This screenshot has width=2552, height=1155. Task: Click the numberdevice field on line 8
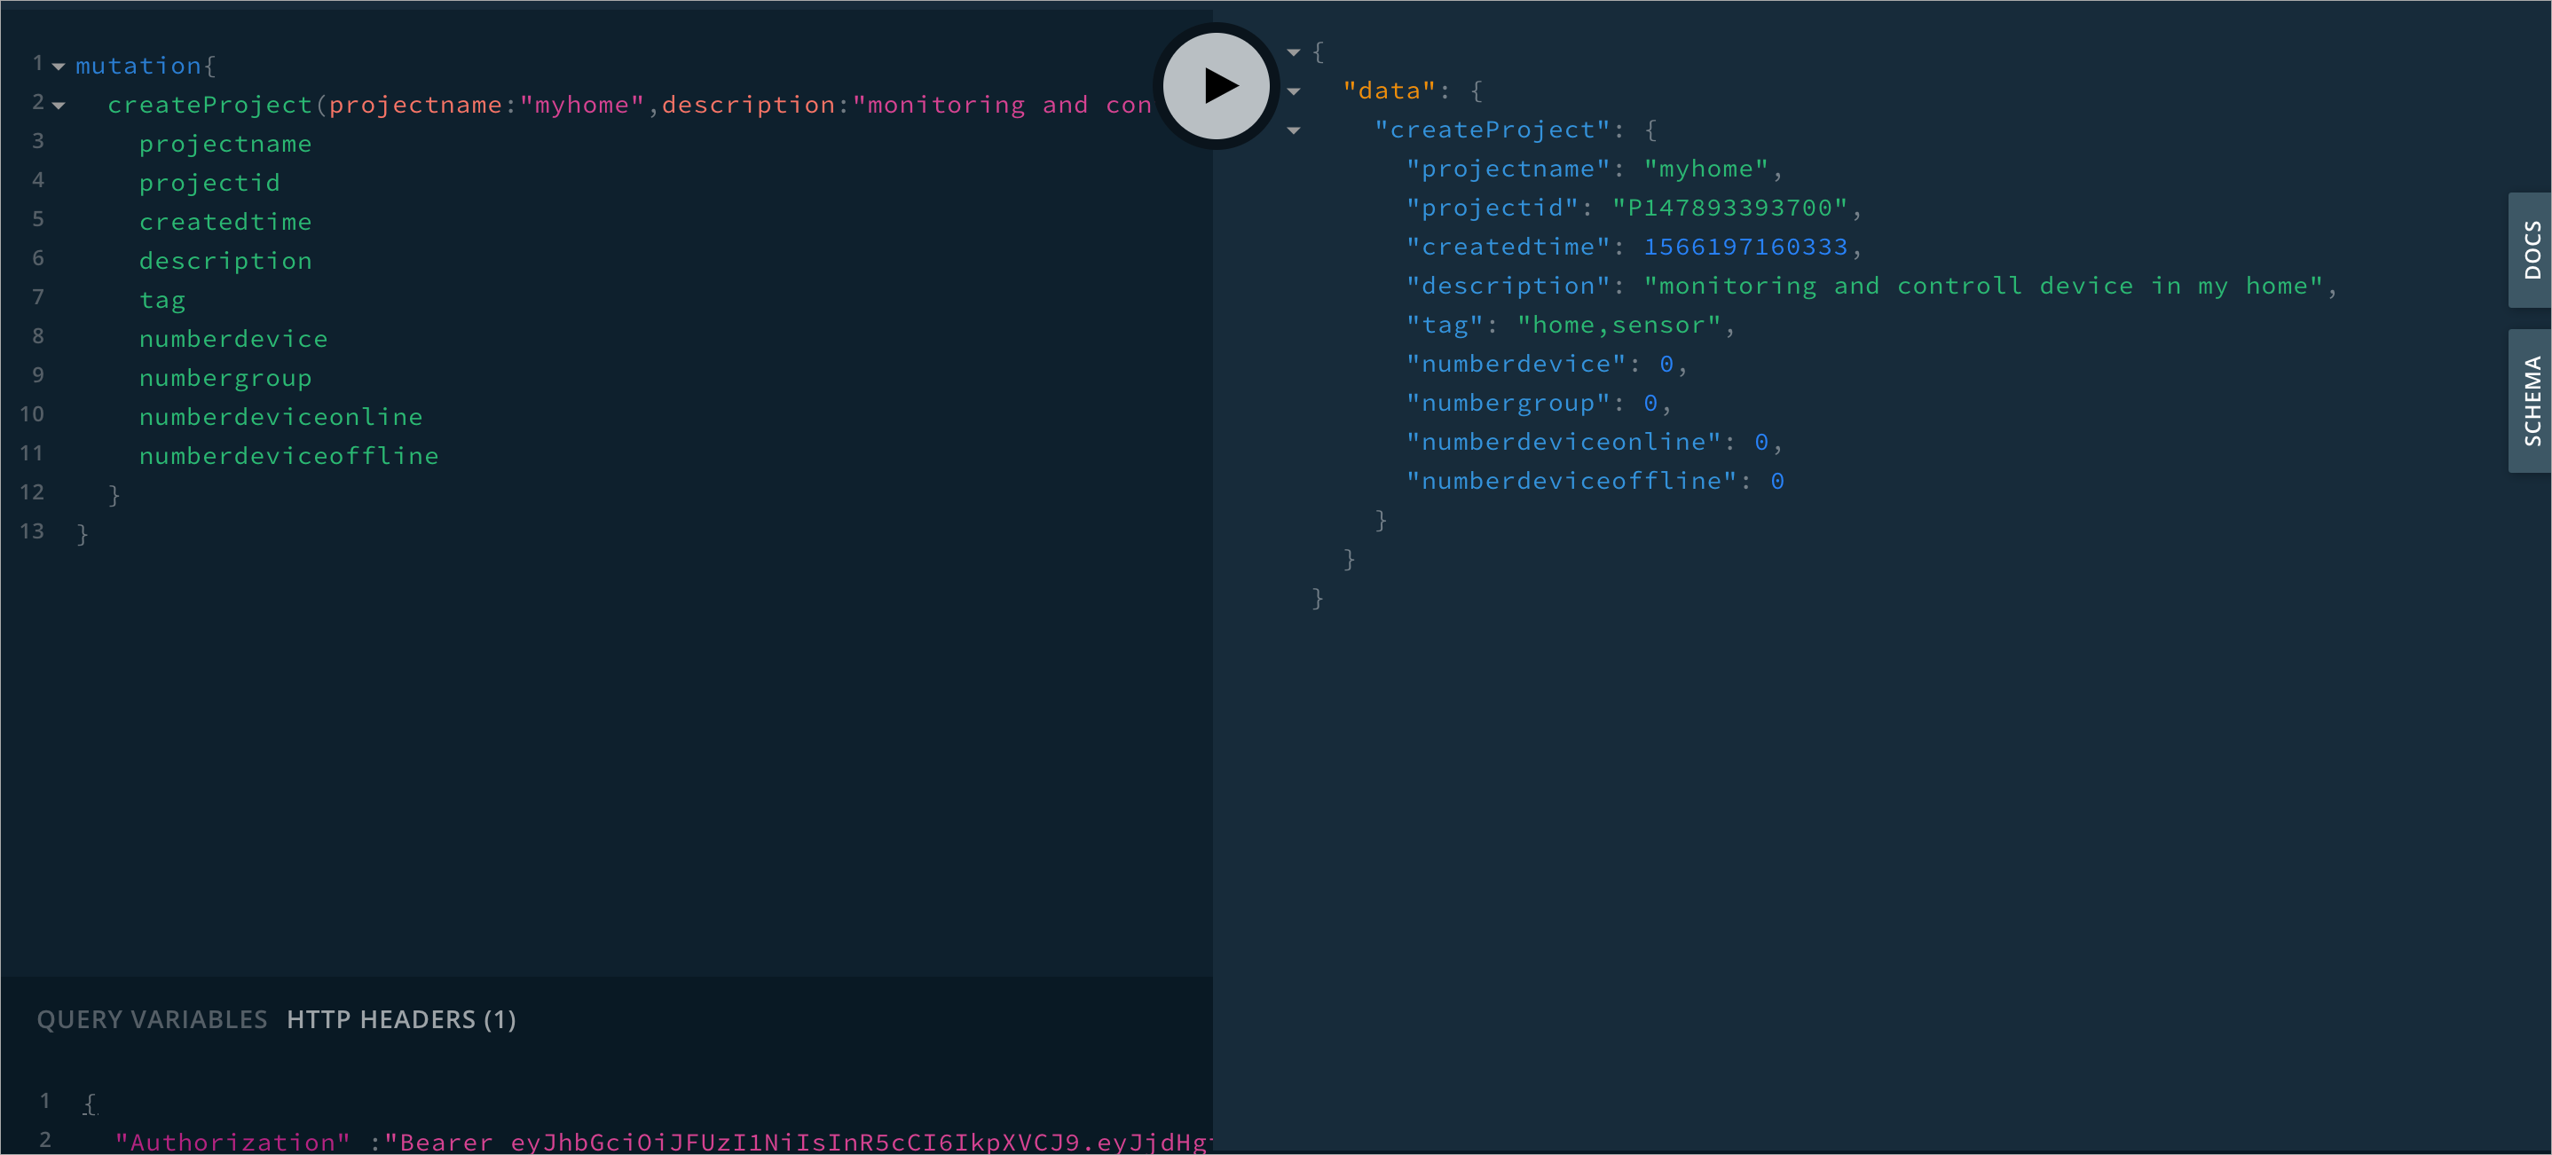coord(232,339)
